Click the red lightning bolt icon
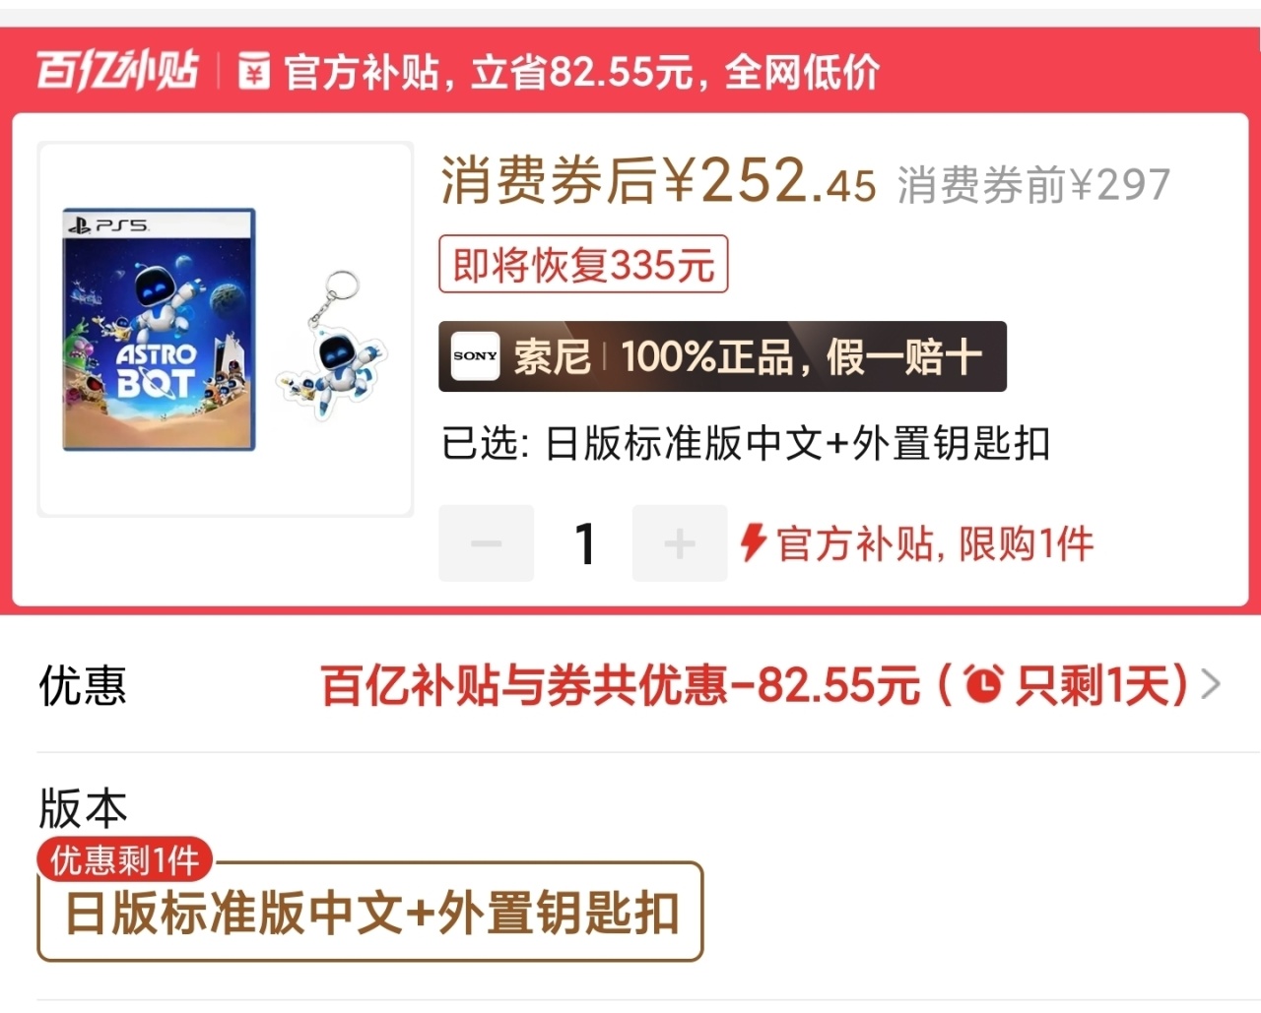Viewport: 1261px width, 1013px height. (754, 542)
